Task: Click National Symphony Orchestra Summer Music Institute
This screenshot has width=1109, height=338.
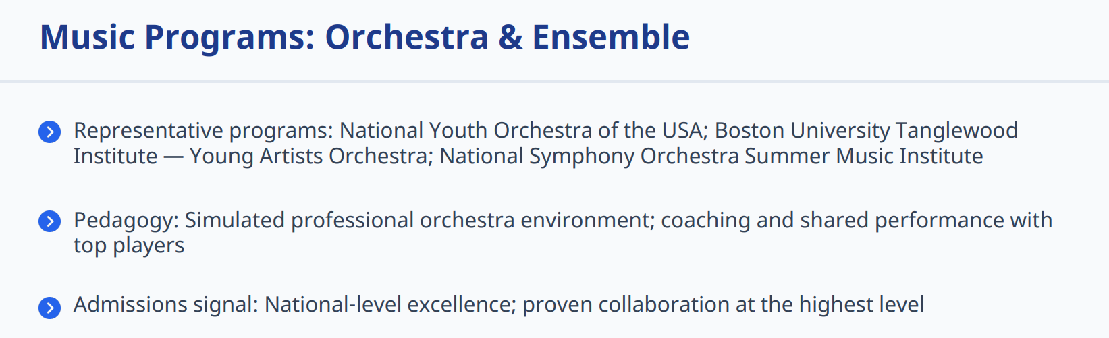Action: (x=711, y=156)
